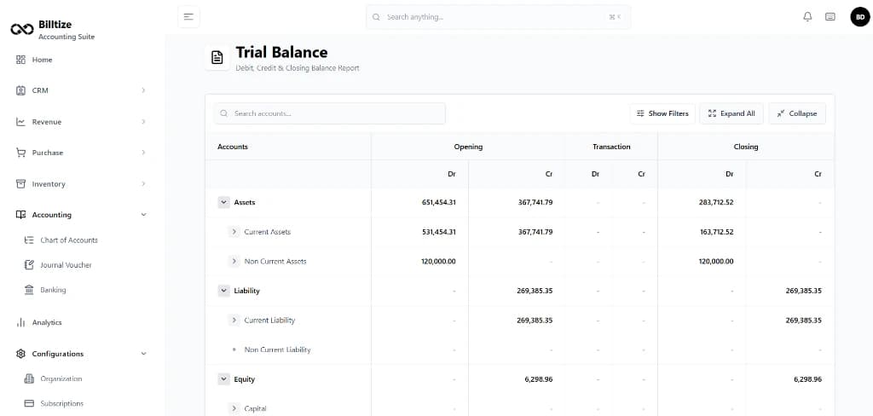Click the Billtize infinity logo
Viewport: 873px width, 416px height.
22,29
